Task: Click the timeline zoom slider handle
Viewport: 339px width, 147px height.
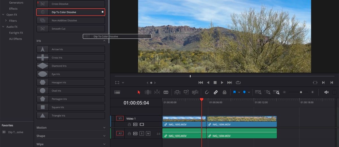Action: click(x=301, y=92)
